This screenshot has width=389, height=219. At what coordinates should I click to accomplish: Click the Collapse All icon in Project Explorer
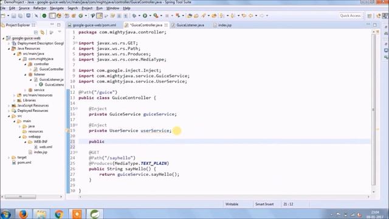coord(36,32)
